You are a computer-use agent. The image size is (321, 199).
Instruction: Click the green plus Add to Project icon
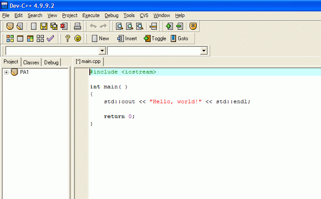[169, 26]
